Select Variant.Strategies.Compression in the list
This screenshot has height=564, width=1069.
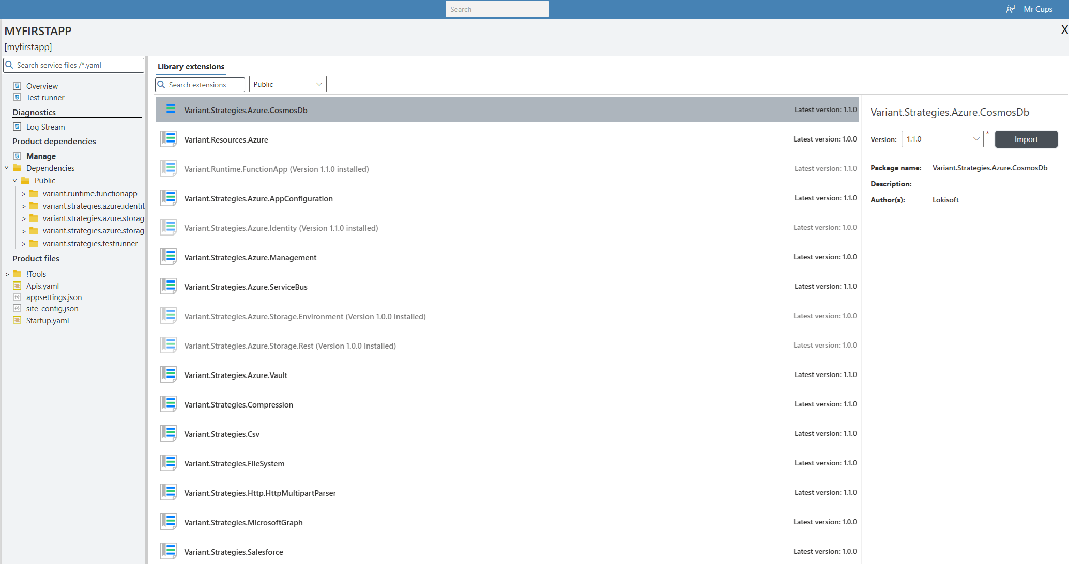pos(238,404)
